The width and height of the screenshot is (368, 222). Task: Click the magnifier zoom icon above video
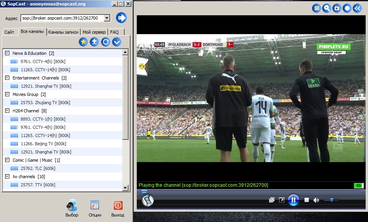pos(327,9)
